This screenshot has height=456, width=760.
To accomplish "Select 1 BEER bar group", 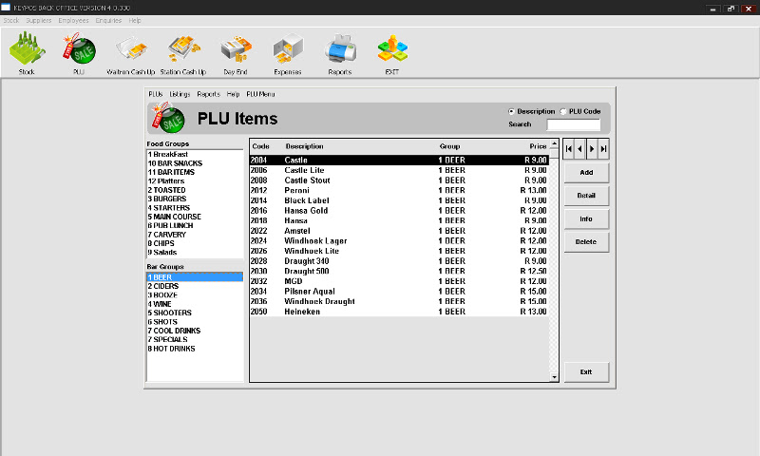I will 195,277.
